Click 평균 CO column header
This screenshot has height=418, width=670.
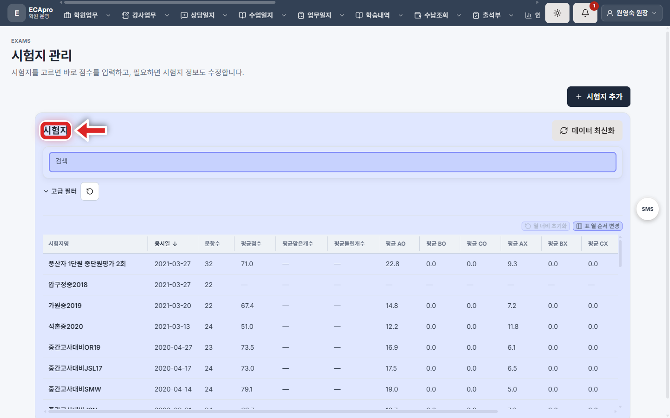pyautogui.click(x=480, y=244)
